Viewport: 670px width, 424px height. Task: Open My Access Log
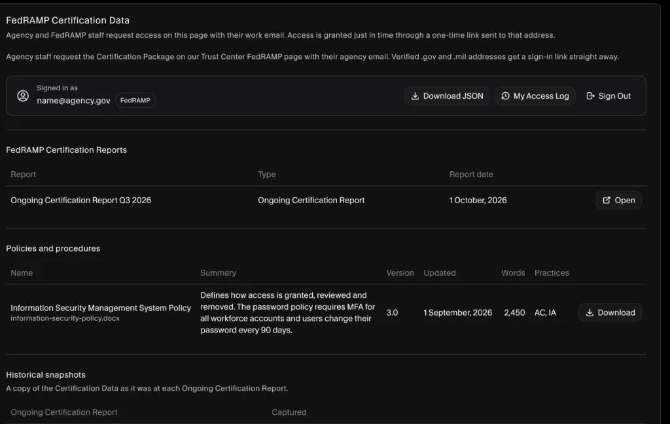tap(535, 96)
